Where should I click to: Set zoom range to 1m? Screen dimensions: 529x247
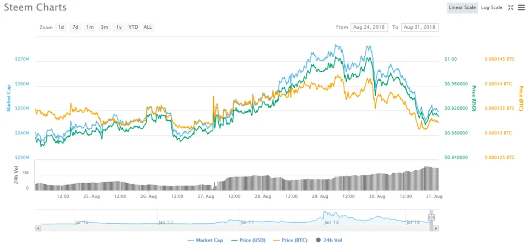[x=90, y=28]
